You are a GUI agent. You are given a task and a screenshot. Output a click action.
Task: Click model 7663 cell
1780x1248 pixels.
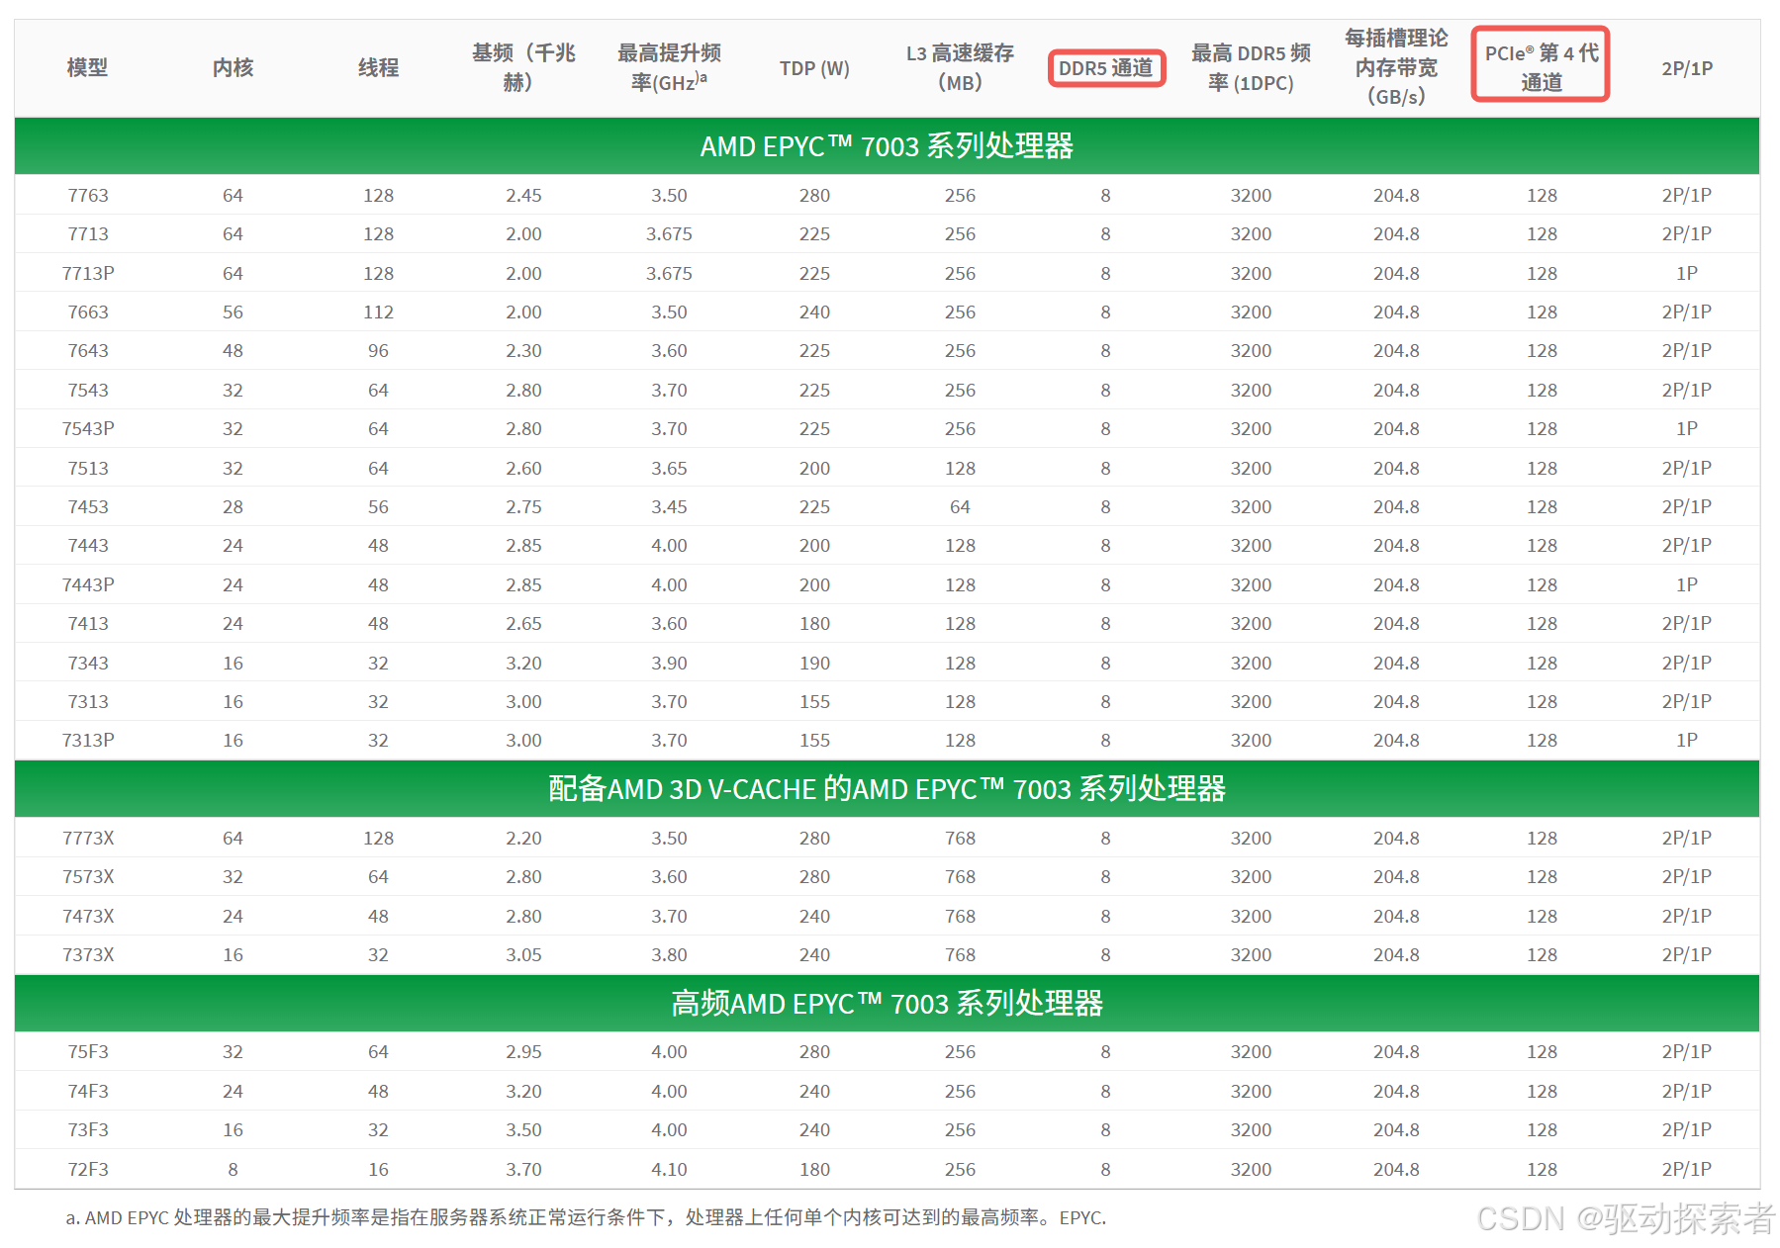[x=87, y=312]
